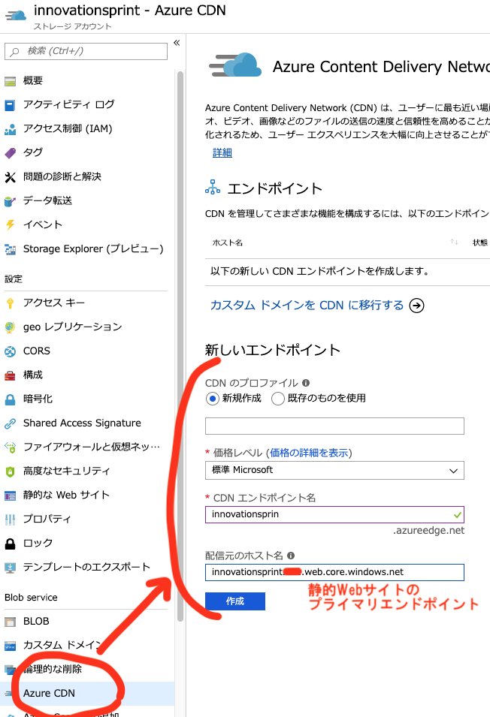This screenshot has height=717, width=490.
Task: Click the 配信元のホスト名 input field
Action: 334,572
